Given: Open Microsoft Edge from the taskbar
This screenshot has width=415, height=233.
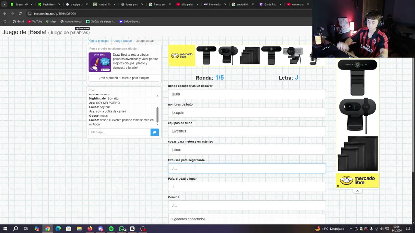Looking at the screenshot, I should (58, 229).
